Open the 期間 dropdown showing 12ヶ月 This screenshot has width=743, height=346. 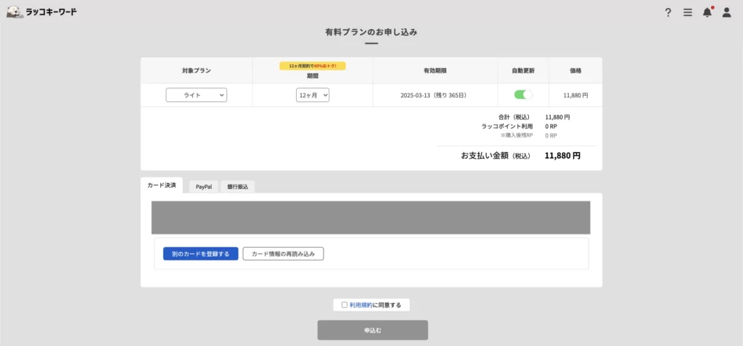pyautogui.click(x=312, y=95)
